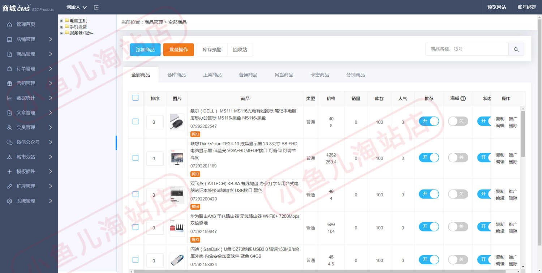Viewport: 542px width, 273px height.
Task: Click 复制 for the A4TECH keyboard row
Action: coord(500,191)
